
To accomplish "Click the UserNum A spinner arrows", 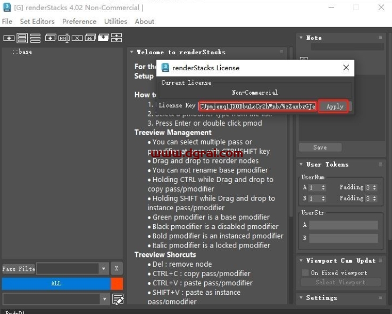I will coord(323,187).
